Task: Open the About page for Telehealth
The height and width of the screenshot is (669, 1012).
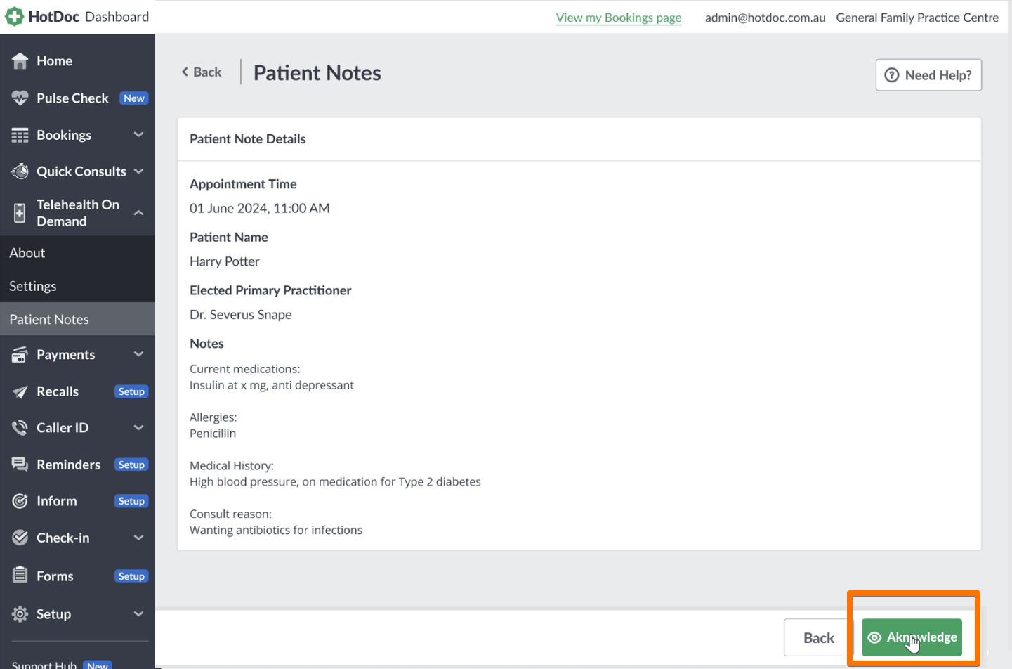Action: coord(27,252)
